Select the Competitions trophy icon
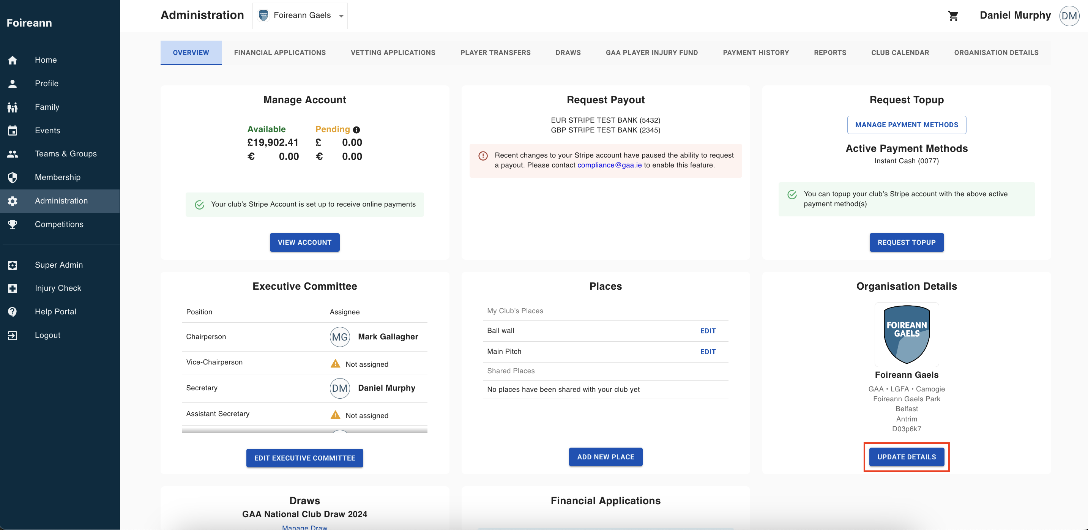Screen dimensions: 1088x530 (13, 224)
